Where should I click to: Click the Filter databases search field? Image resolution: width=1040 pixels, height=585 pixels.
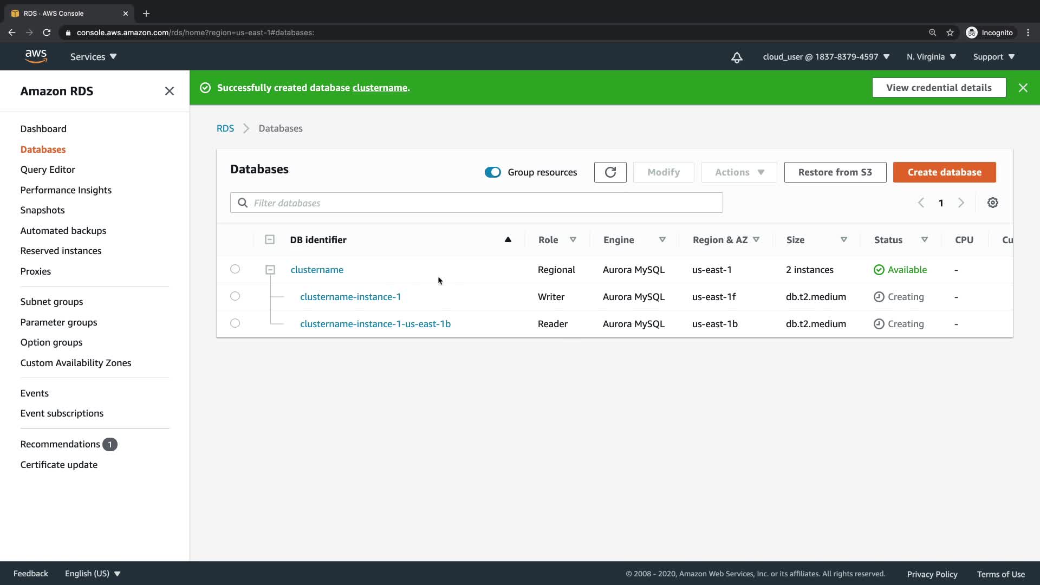click(x=477, y=203)
